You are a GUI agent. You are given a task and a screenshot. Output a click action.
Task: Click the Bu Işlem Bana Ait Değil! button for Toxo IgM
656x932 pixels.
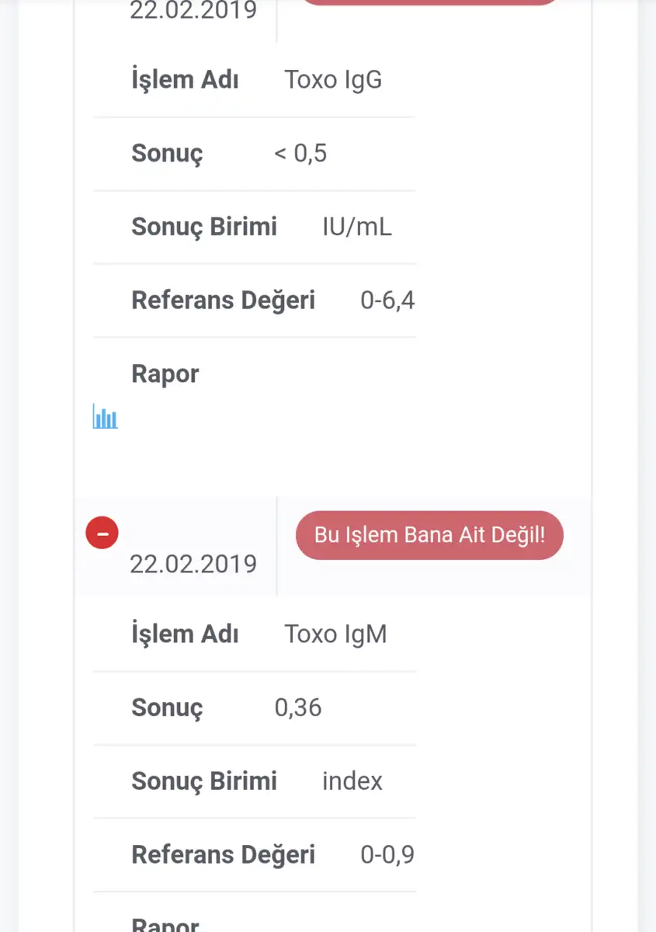tap(429, 535)
